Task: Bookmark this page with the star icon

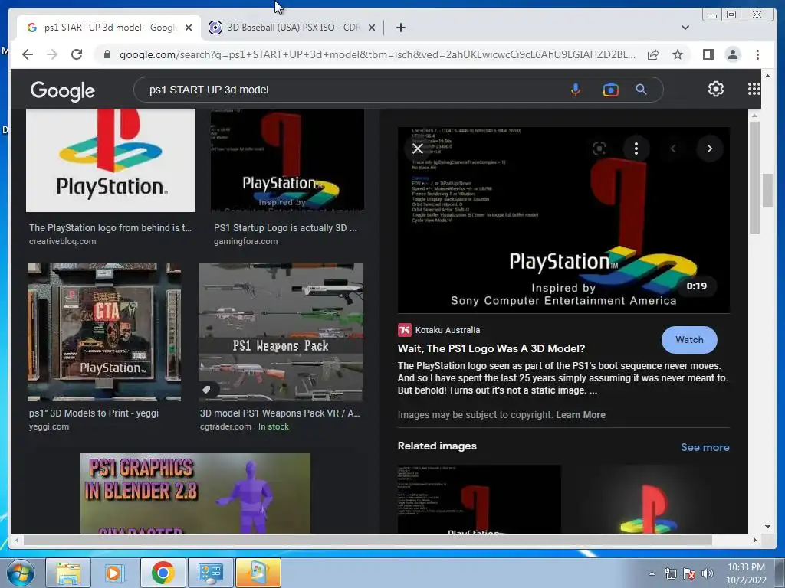Action: (678, 54)
